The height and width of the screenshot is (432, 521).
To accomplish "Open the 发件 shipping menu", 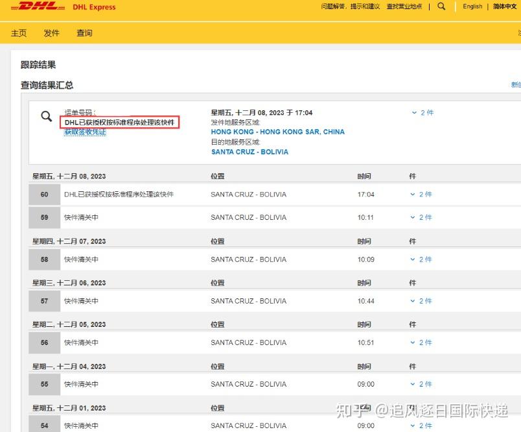I will coord(51,33).
